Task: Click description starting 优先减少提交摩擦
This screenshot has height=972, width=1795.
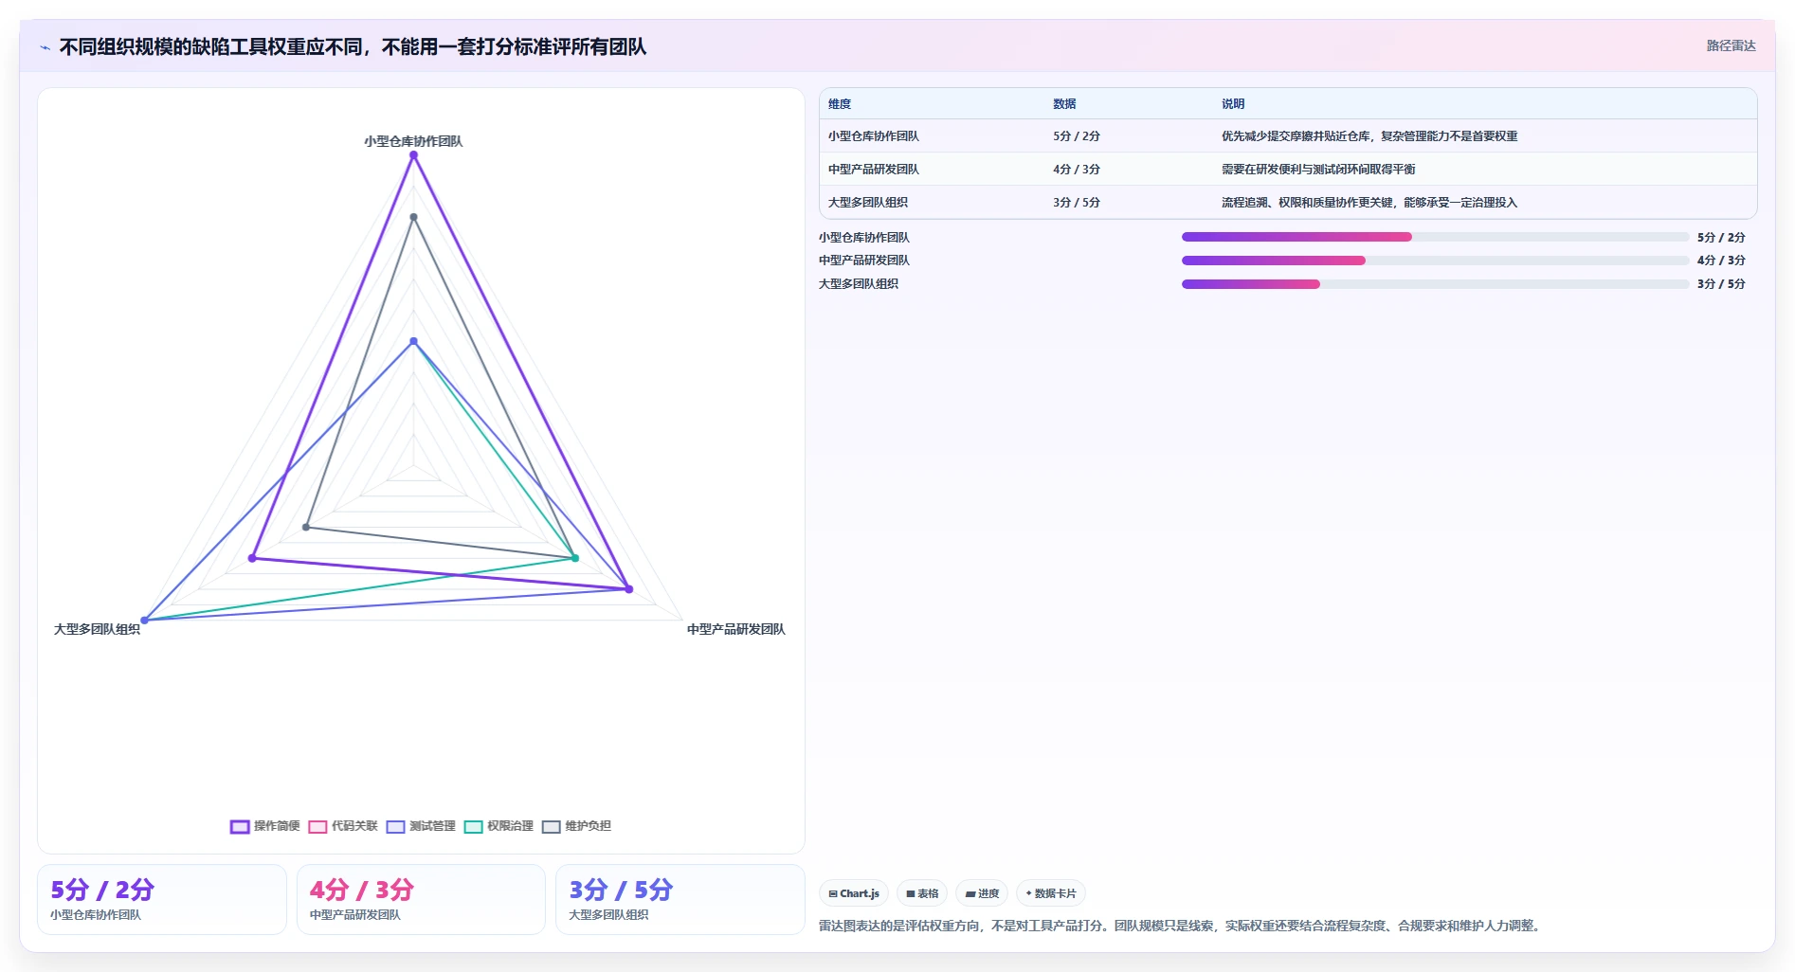Action: [x=1369, y=136]
